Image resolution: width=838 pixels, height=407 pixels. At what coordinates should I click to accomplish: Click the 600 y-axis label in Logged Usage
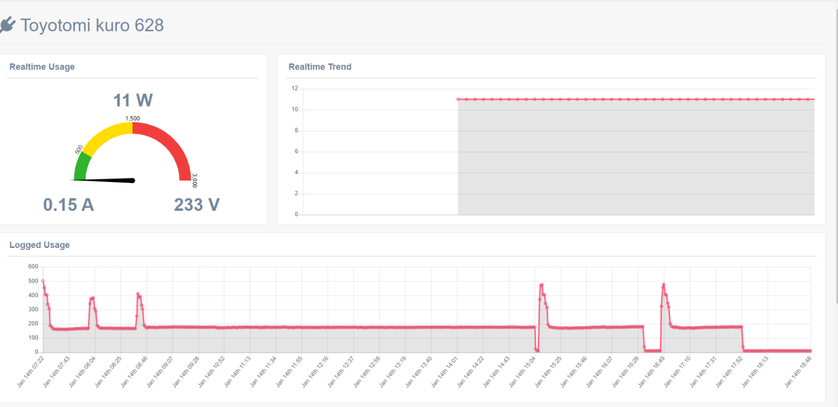point(33,267)
